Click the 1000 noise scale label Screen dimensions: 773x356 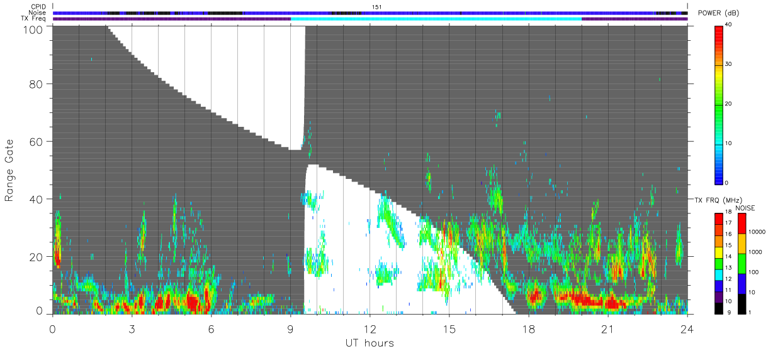(x=756, y=252)
